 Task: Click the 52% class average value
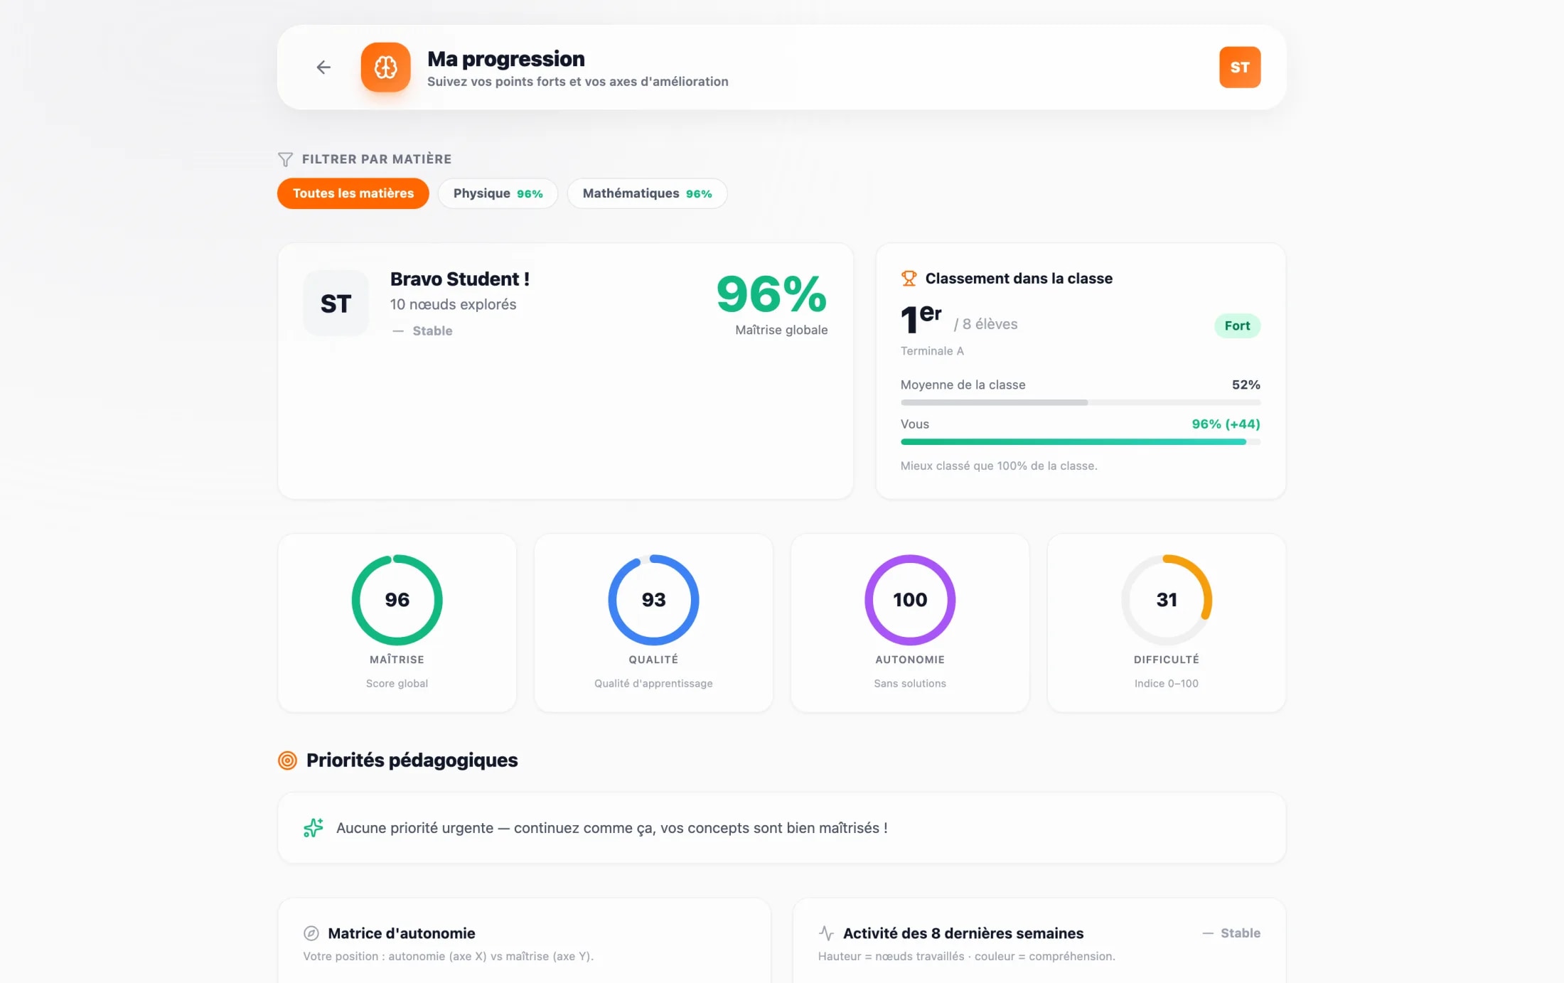1246,385
